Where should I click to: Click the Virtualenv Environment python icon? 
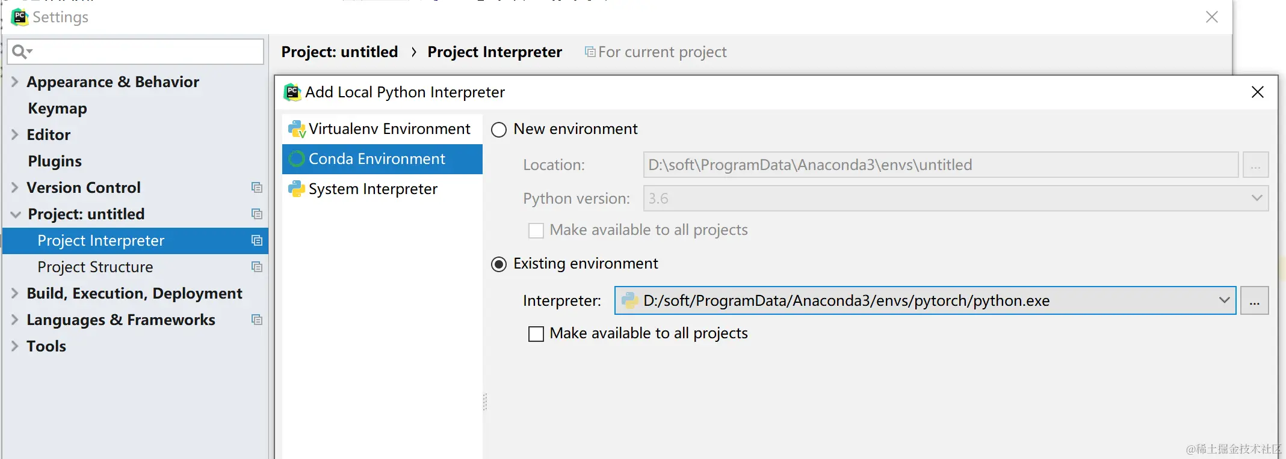tap(297, 129)
